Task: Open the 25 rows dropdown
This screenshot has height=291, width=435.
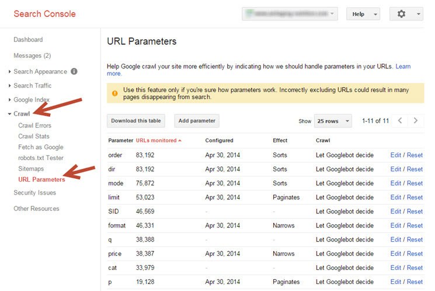Action: coord(333,121)
